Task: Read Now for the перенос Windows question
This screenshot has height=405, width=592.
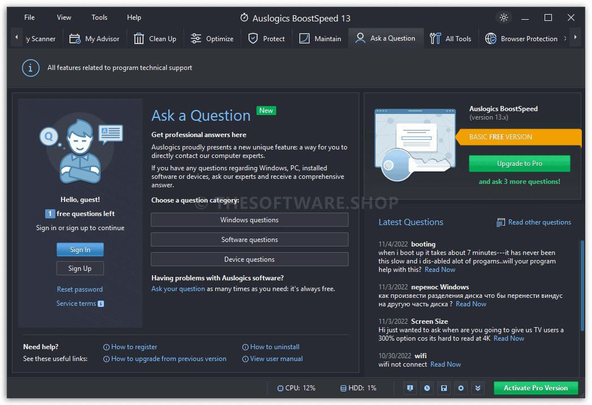Action: 471,304
